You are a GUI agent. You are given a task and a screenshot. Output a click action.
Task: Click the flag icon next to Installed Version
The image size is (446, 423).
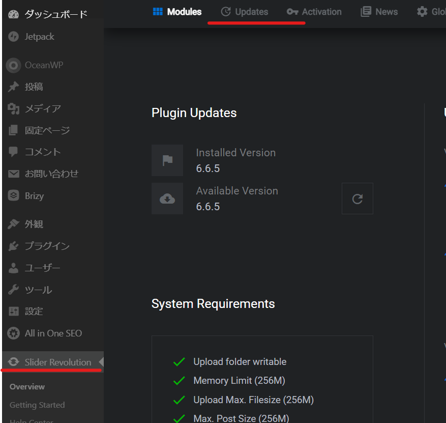(x=167, y=160)
